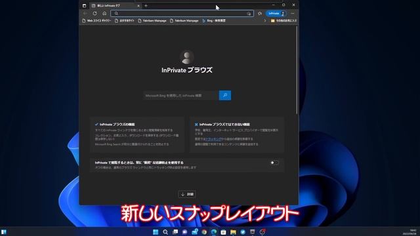Click the InPrivate ブラウズ avatar icon
The height and width of the screenshot is (236, 420).
coord(186,57)
